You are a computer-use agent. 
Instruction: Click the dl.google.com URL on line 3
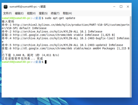[42, 35]
